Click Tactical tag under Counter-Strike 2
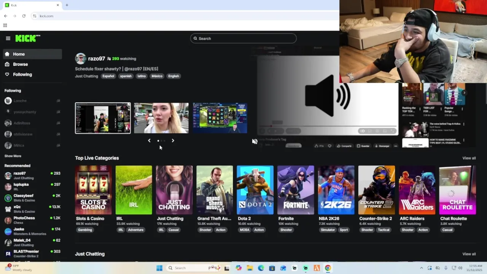This screenshot has width=487, height=274. point(384,230)
